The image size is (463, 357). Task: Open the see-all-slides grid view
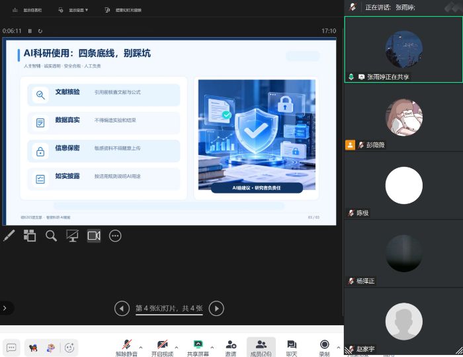(x=30, y=236)
